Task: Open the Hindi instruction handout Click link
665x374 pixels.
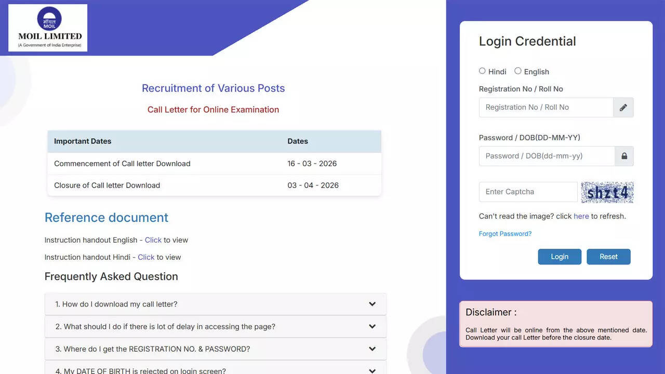Action: coord(146,257)
